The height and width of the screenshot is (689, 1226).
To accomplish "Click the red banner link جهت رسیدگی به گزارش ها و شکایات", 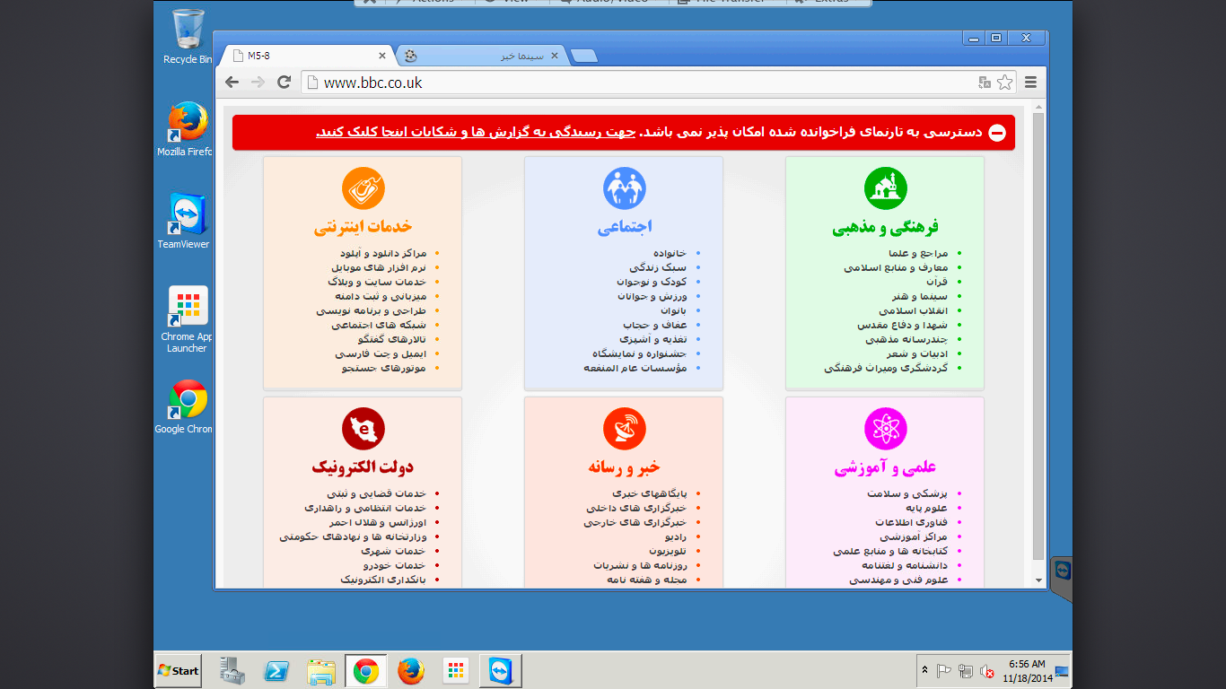I will (476, 132).
